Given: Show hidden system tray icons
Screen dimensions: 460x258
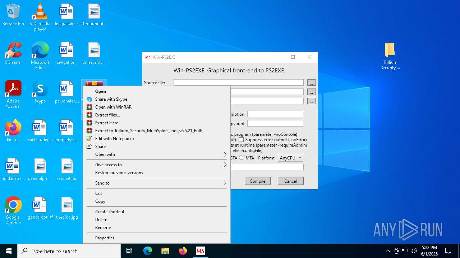Looking at the screenshot, I should tap(387, 251).
